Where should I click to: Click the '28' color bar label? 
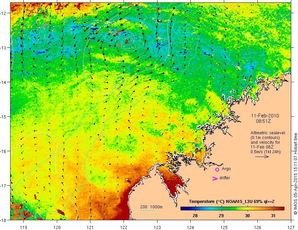[x=195, y=215]
